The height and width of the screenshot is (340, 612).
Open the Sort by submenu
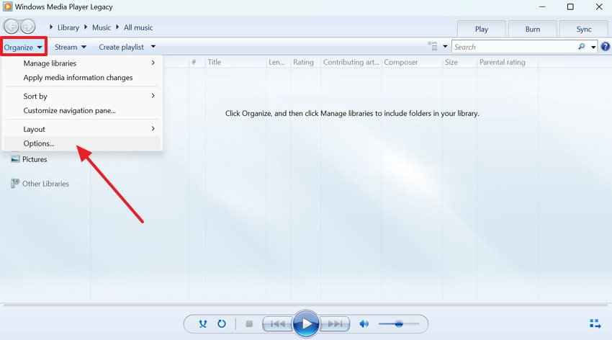(81, 96)
